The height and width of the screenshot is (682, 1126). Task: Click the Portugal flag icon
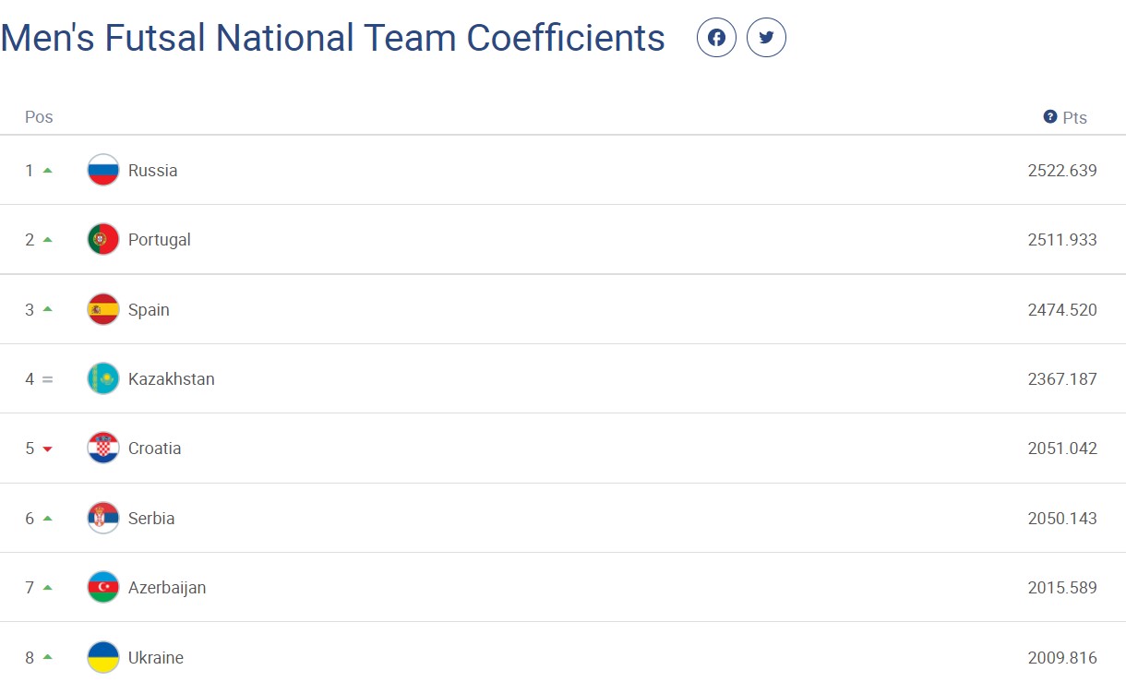click(x=103, y=239)
